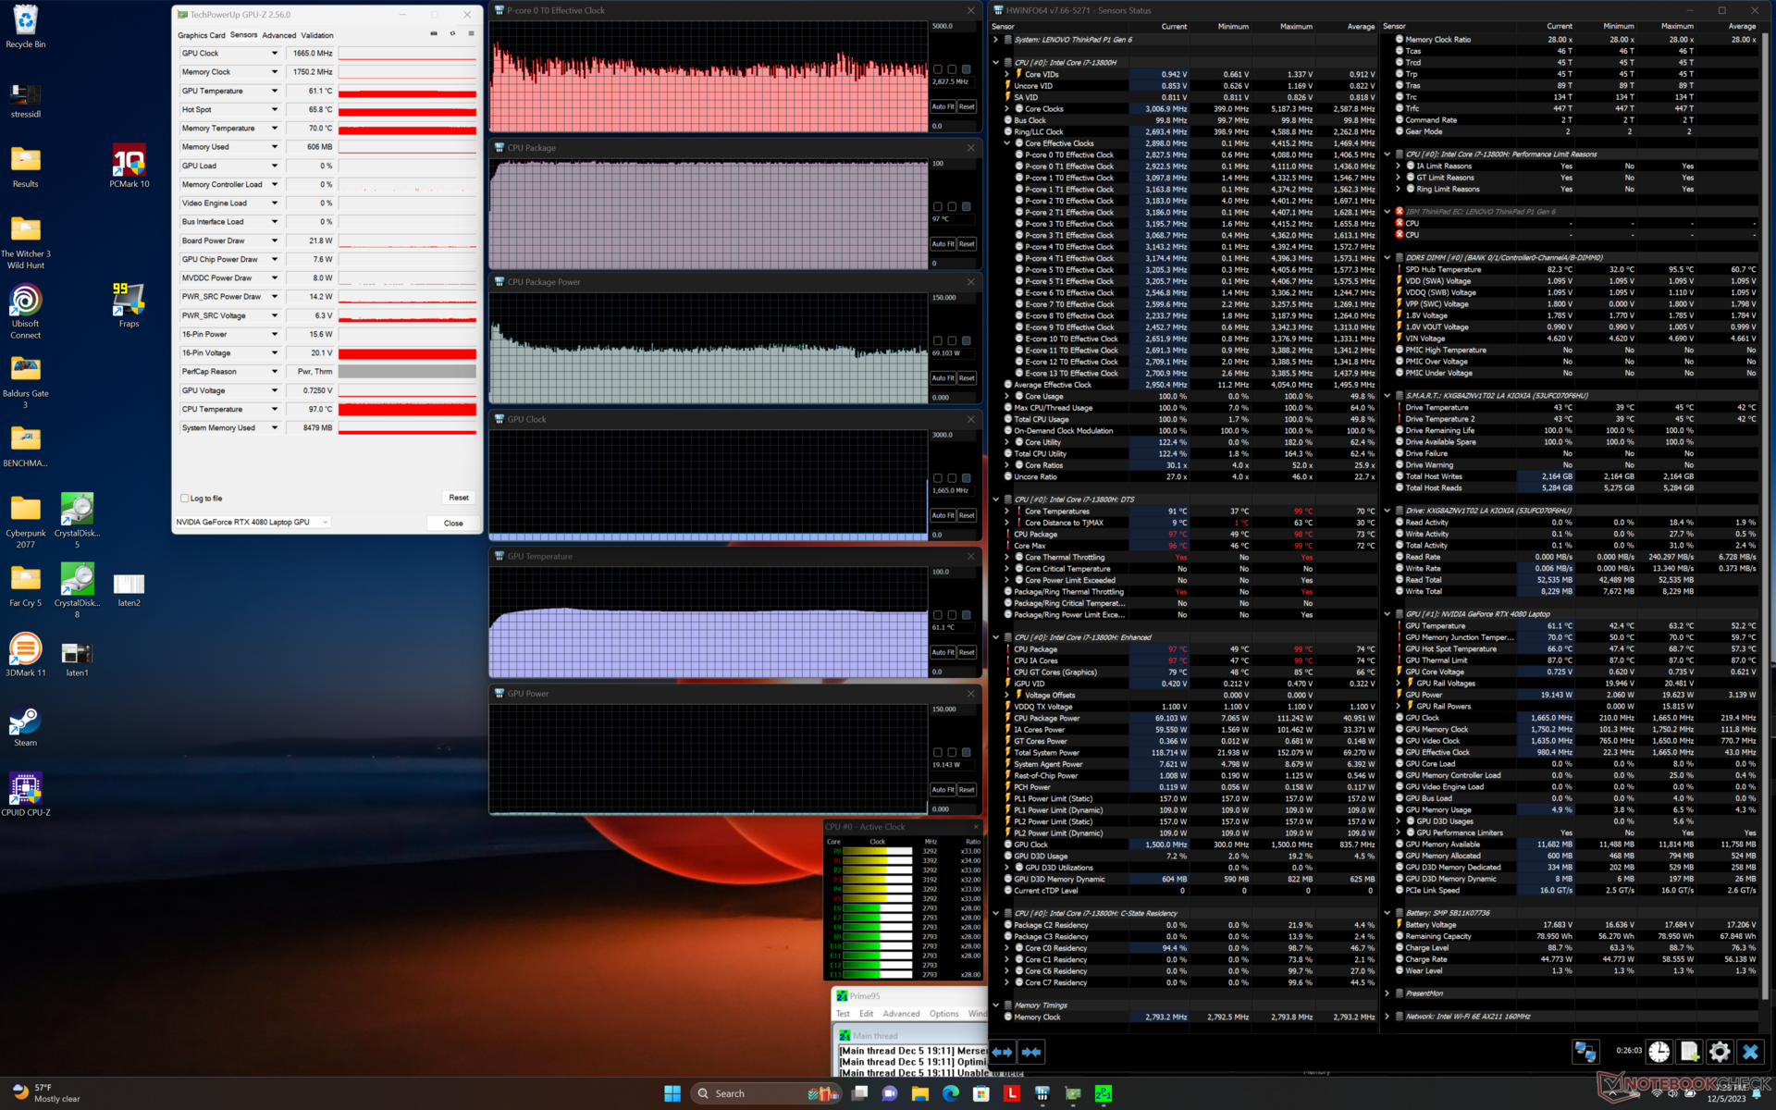Click the expand columns arrows icon
Image resolution: width=1776 pixels, height=1110 pixels.
click(1002, 1052)
